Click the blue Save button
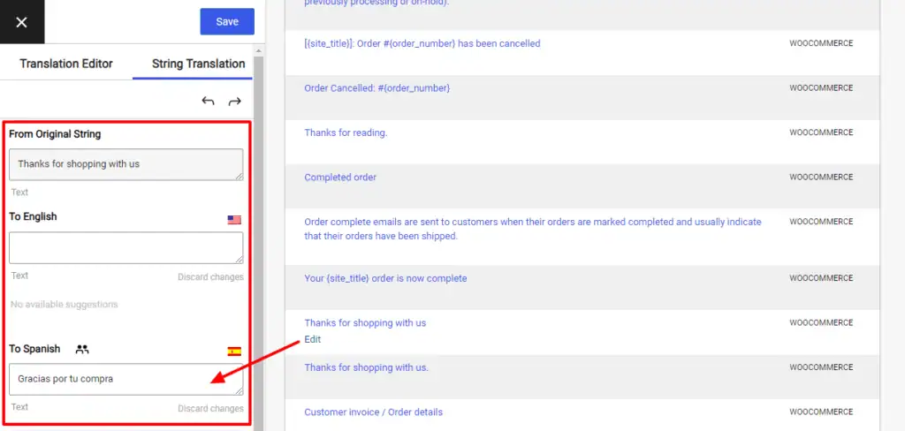 [227, 21]
